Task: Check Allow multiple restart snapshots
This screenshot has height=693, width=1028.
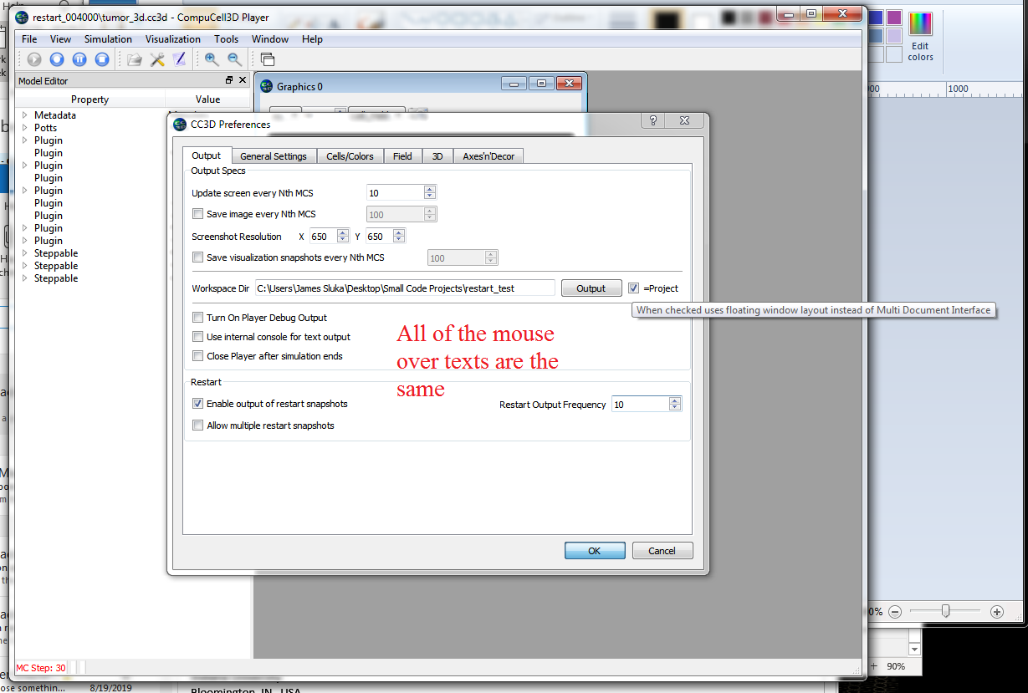Action: tap(197, 425)
